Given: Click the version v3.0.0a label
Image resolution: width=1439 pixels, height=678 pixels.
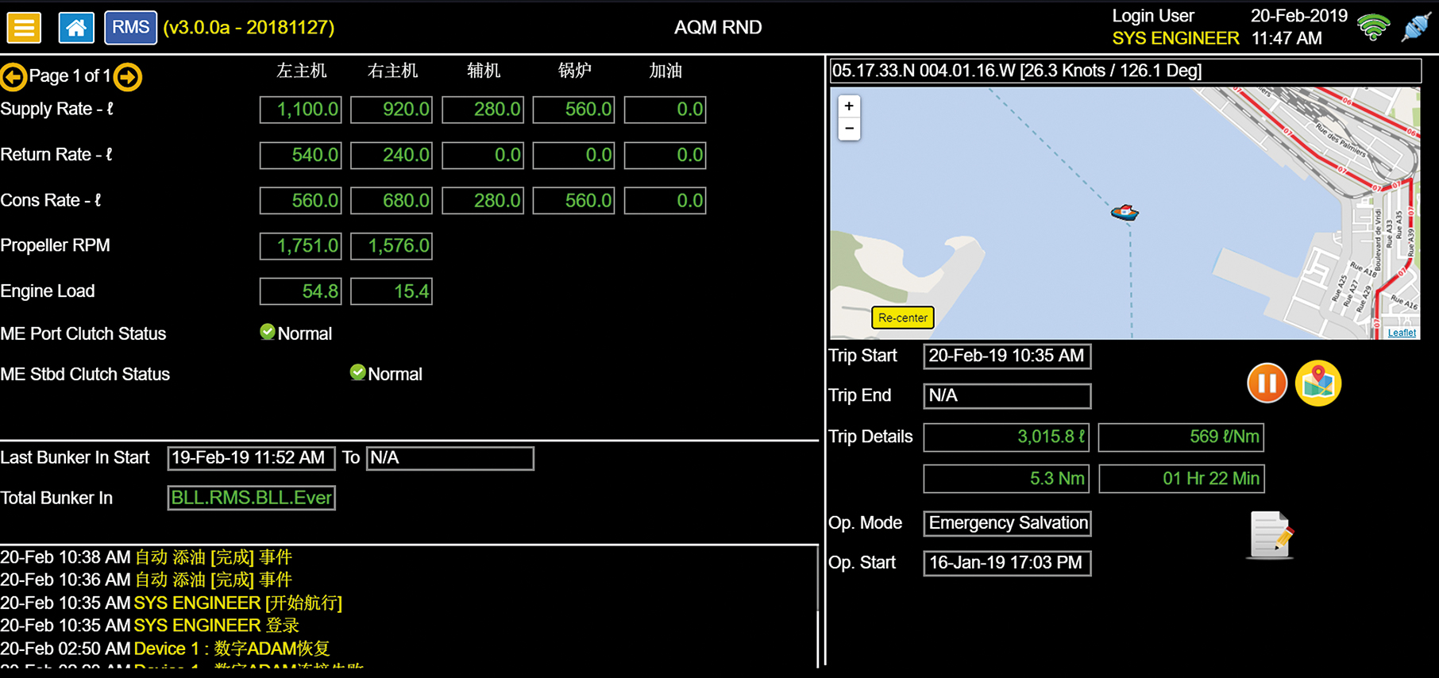Looking at the screenshot, I should (249, 28).
